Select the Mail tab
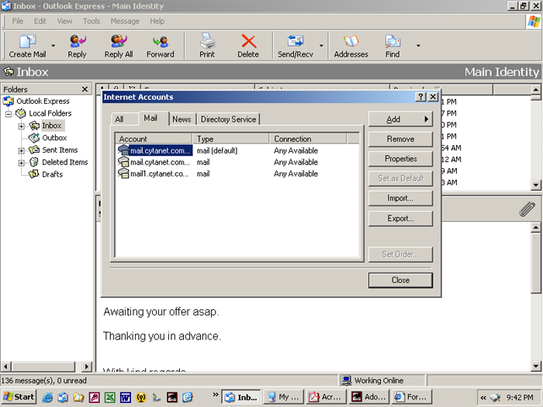Viewport: 543px width, 407px height. (x=150, y=119)
